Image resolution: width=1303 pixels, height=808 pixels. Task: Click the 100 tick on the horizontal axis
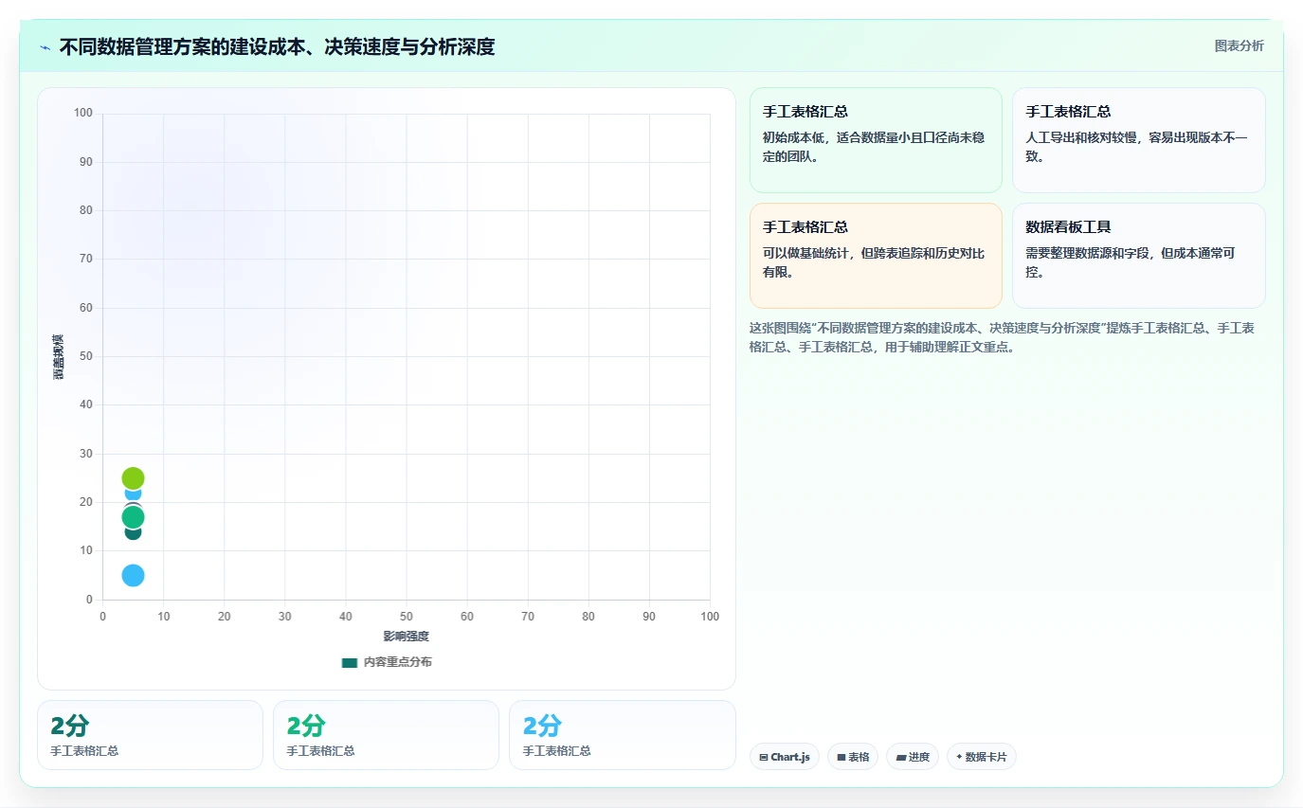(x=710, y=617)
